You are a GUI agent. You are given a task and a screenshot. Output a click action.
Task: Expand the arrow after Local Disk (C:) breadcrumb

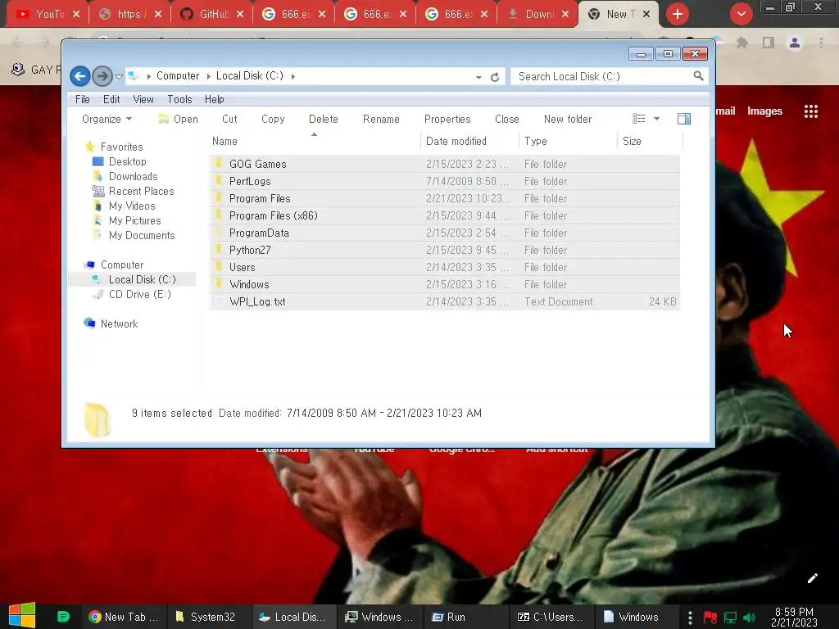293,76
